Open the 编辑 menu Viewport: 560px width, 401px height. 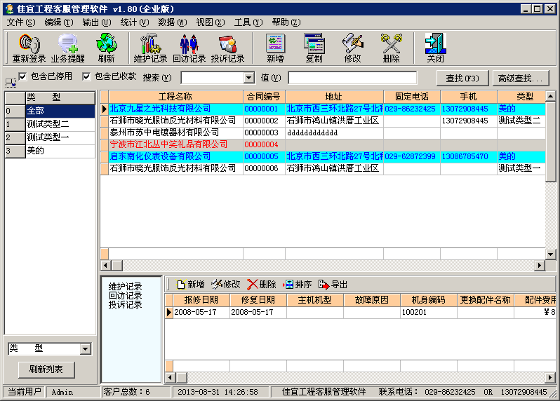pos(58,22)
